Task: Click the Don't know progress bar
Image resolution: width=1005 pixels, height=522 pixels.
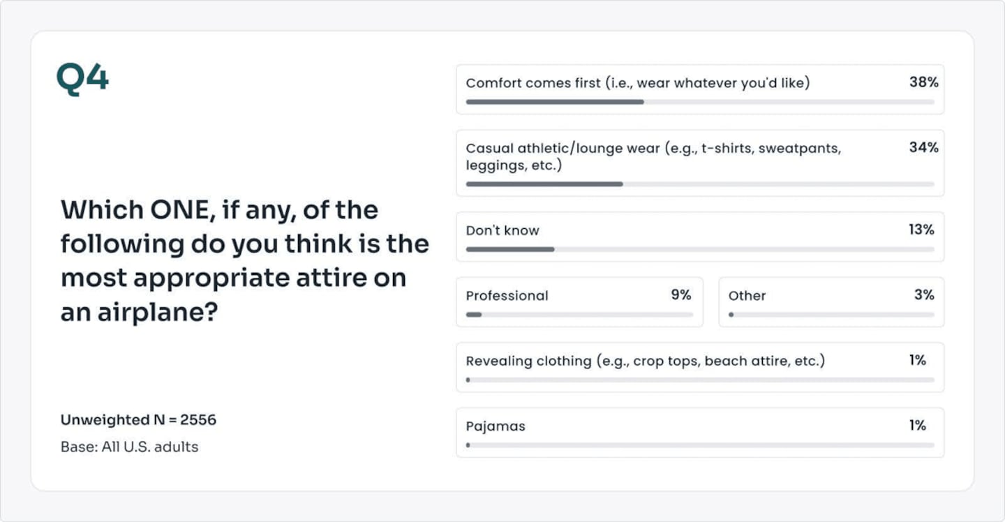Action: point(700,249)
